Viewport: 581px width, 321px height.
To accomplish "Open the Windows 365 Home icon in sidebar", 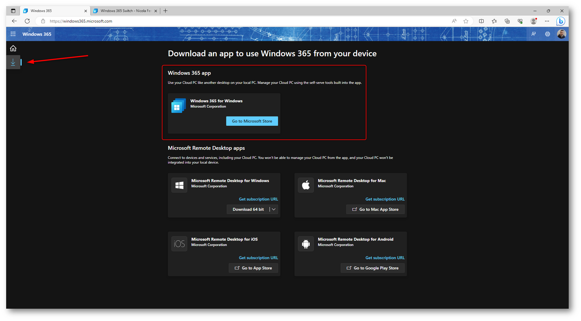I will coord(13,48).
